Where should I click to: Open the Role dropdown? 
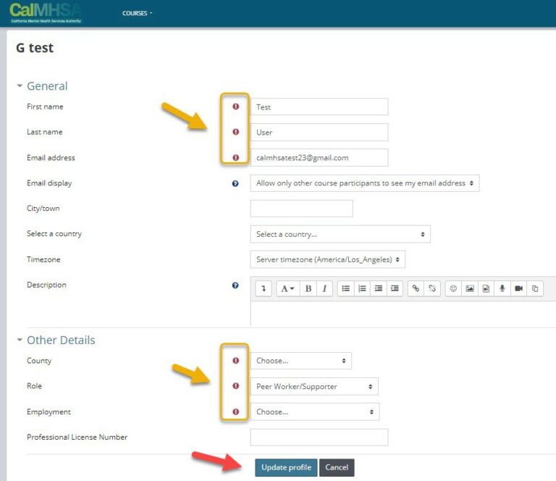[x=314, y=386]
